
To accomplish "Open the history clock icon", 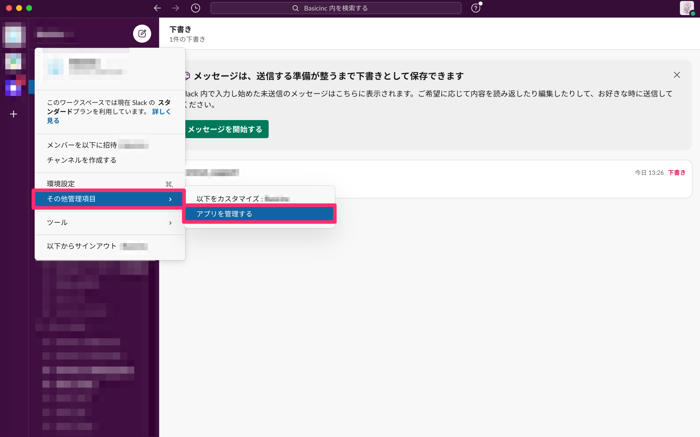I will point(196,8).
